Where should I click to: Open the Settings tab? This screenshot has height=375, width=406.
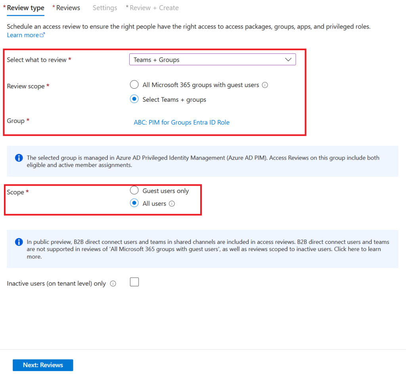tap(105, 8)
